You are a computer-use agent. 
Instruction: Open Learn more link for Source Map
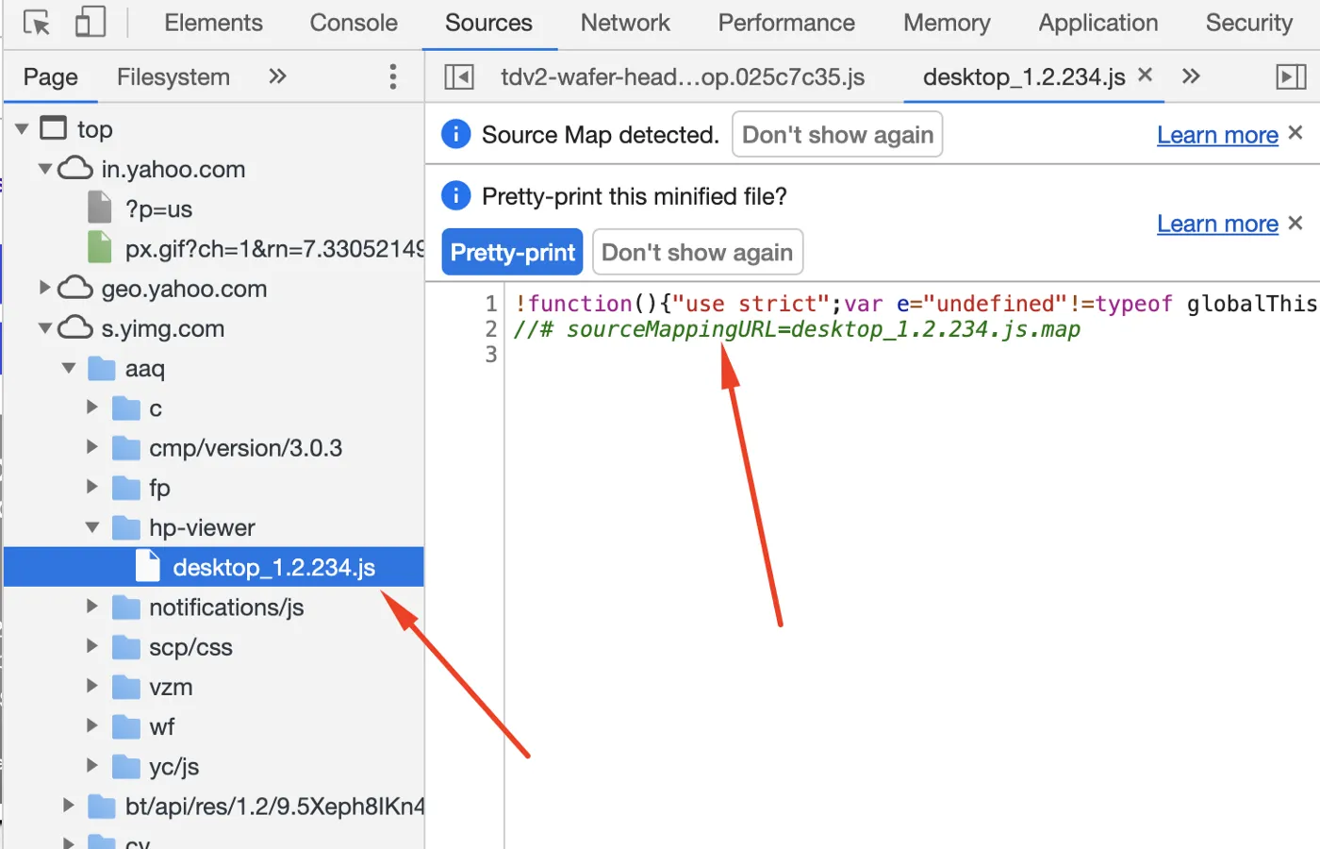coord(1217,135)
